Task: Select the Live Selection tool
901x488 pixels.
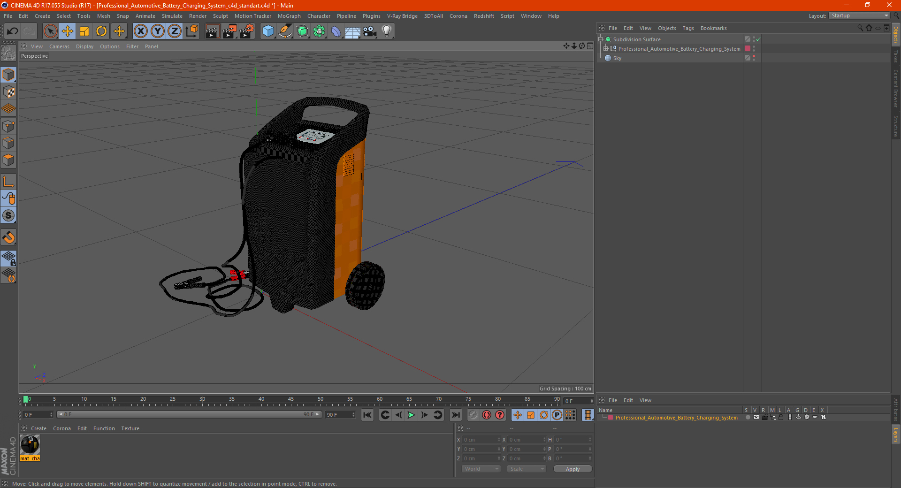Action: [x=51, y=31]
